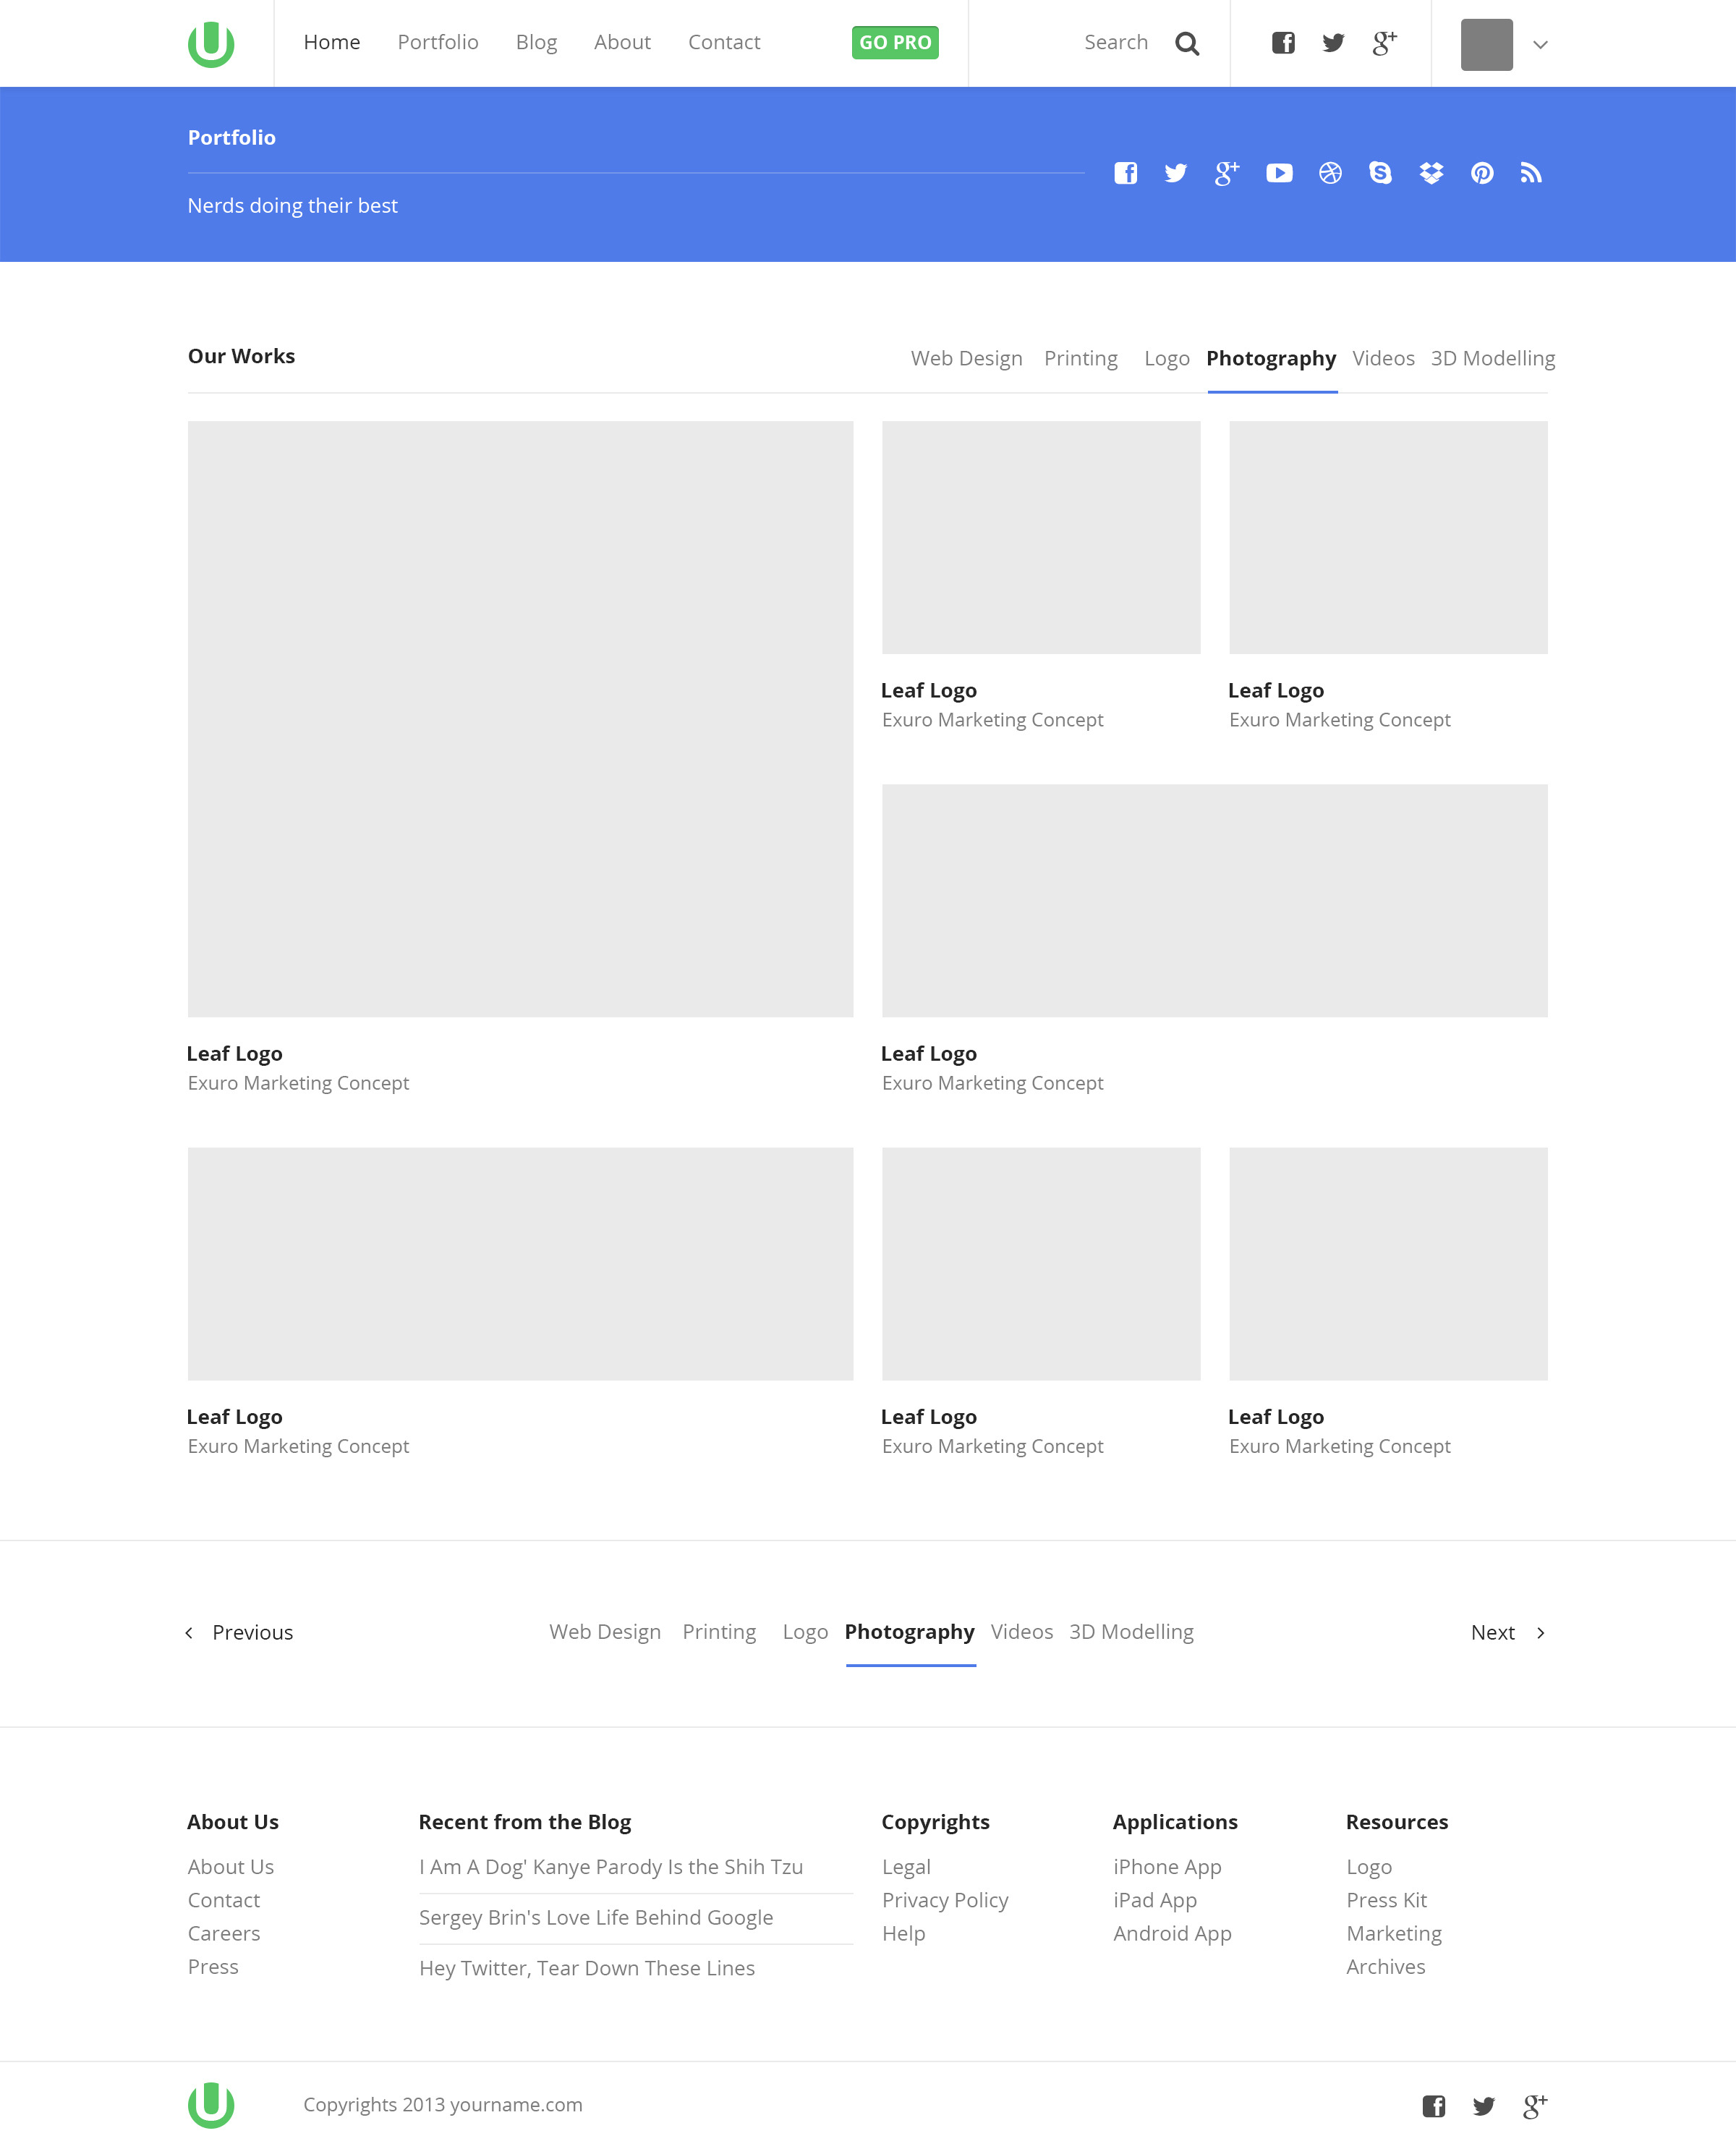
Task: Open the Pinterest icon in banner
Action: [x=1482, y=173]
